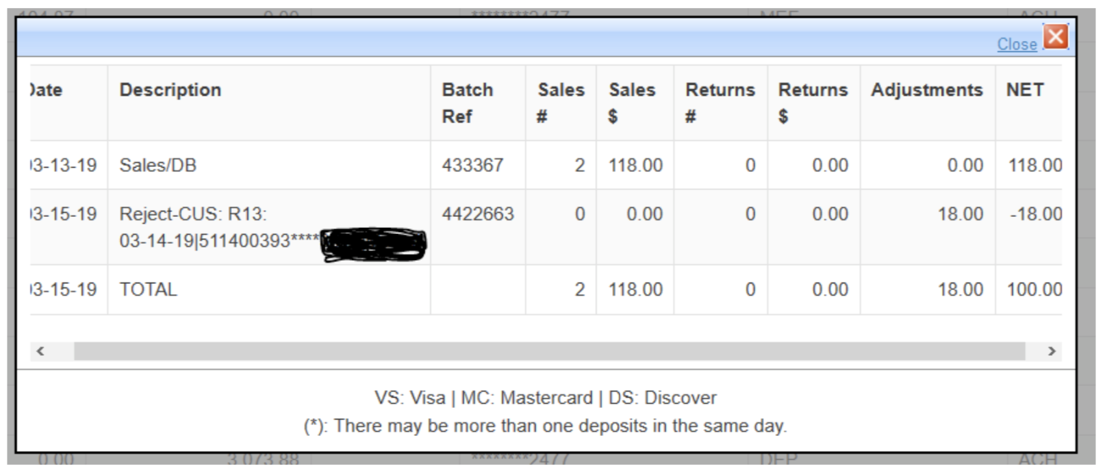The width and height of the screenshot is (1105, 475).
Task: Click the Sales $ column header
Action: click(x=632, y=103)
